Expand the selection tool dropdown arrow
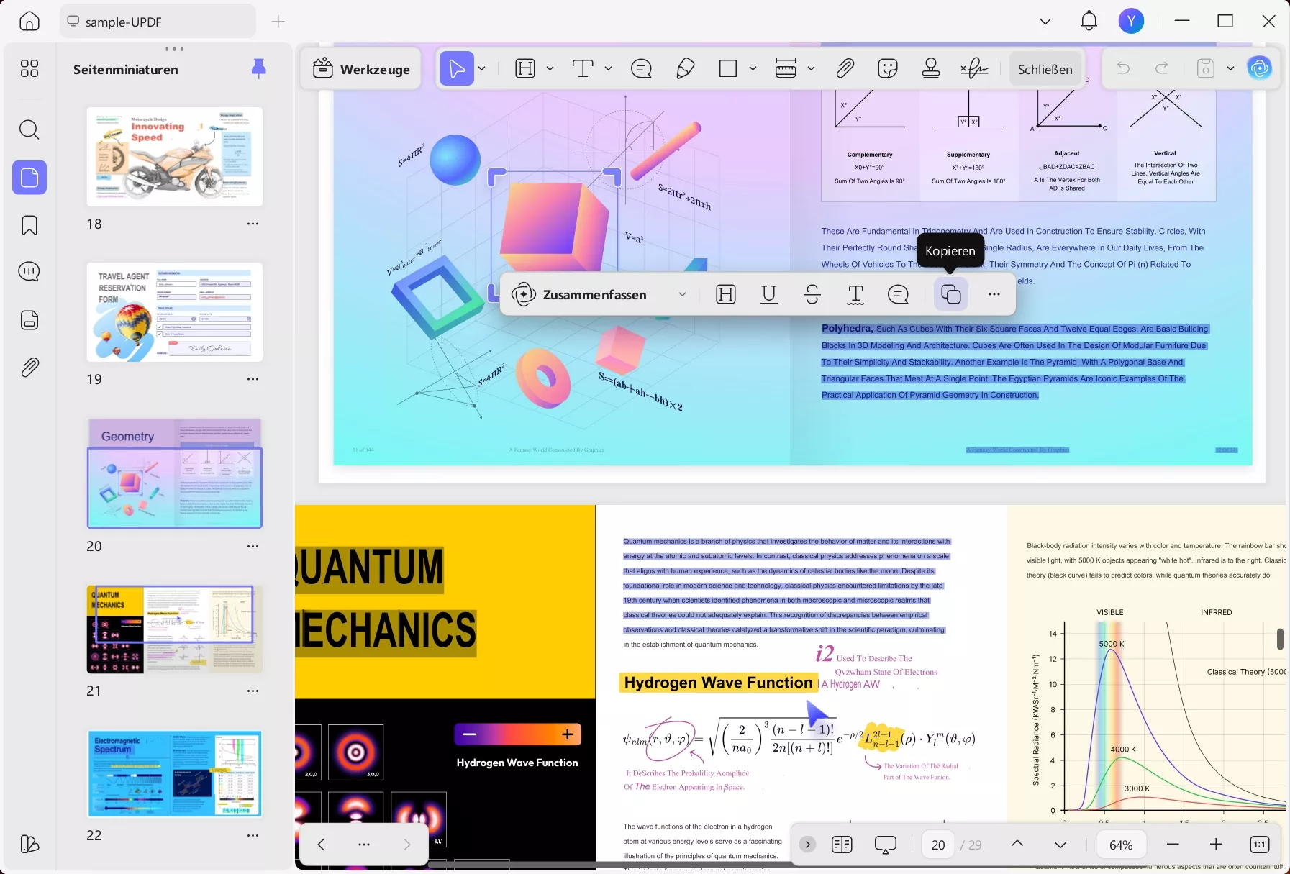The width and height of the screenshot is (1290, 874). tap(482, 69)
